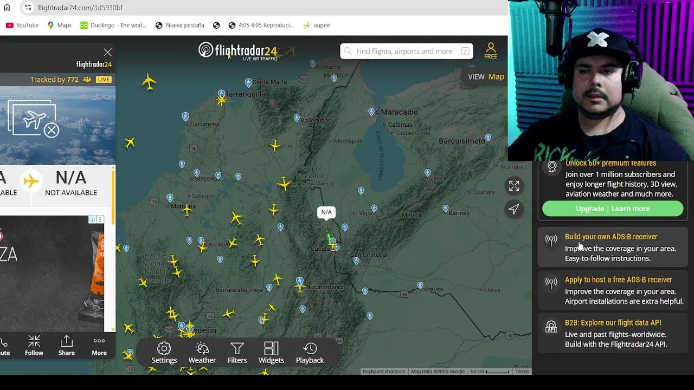This screenshot has width=694, height=390.
Task: Click the Upgrade | Learn more button
Action: coord(613,209)
